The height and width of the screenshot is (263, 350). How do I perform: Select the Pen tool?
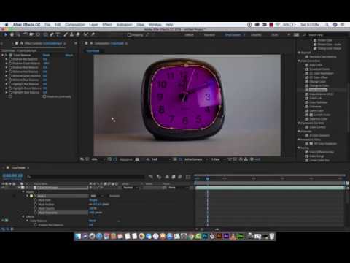coord(52,35)
